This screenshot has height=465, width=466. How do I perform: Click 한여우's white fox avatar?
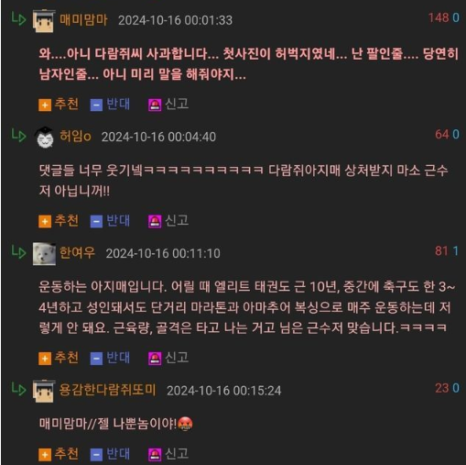(x=44, y=254)
